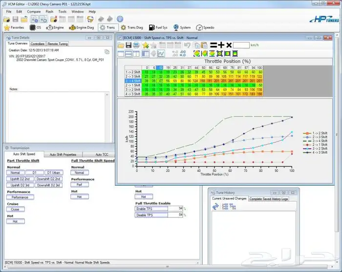Click the plus operator icon
Screen dimensions: 342x272
pos(221,45)
